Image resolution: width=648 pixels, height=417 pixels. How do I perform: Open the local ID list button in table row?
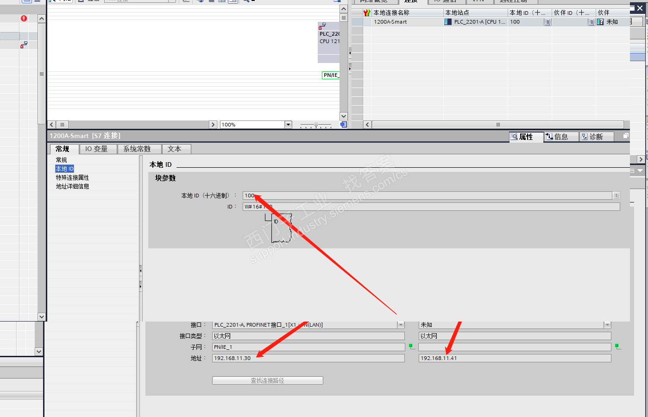[x=547, y=22]
